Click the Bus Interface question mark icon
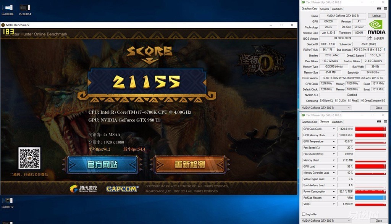The width and height of the screenshot is (391, 224). 385,50
